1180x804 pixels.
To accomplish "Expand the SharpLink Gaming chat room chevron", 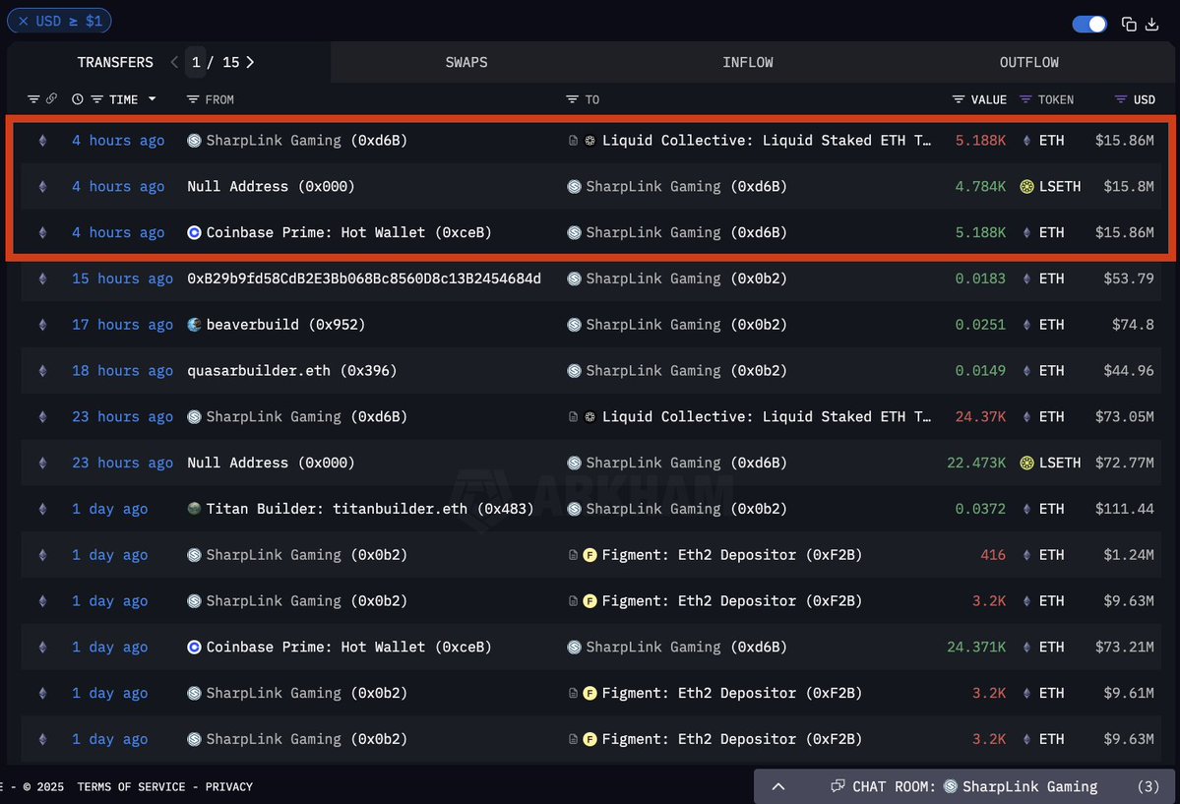I will (777, 786).
